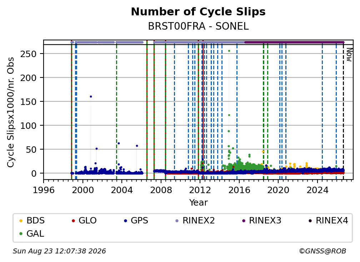Click the RINEX4 legend entry
This screenshot has height=262, width=360.
click(x=329, y=221)
